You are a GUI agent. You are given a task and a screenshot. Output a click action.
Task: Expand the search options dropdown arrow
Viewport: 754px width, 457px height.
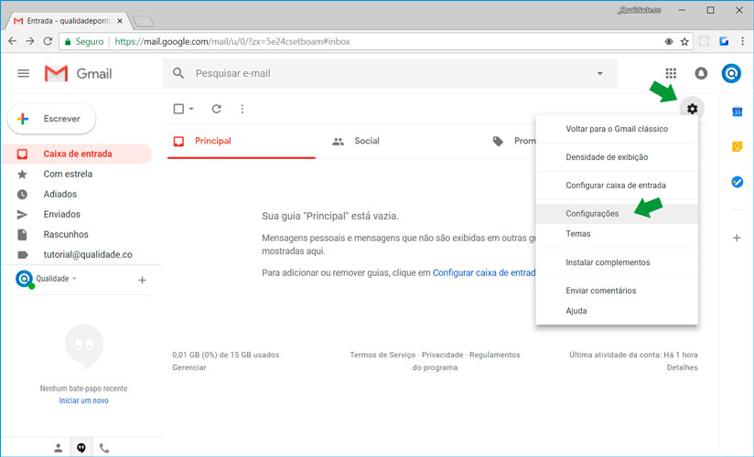(599, 73)
